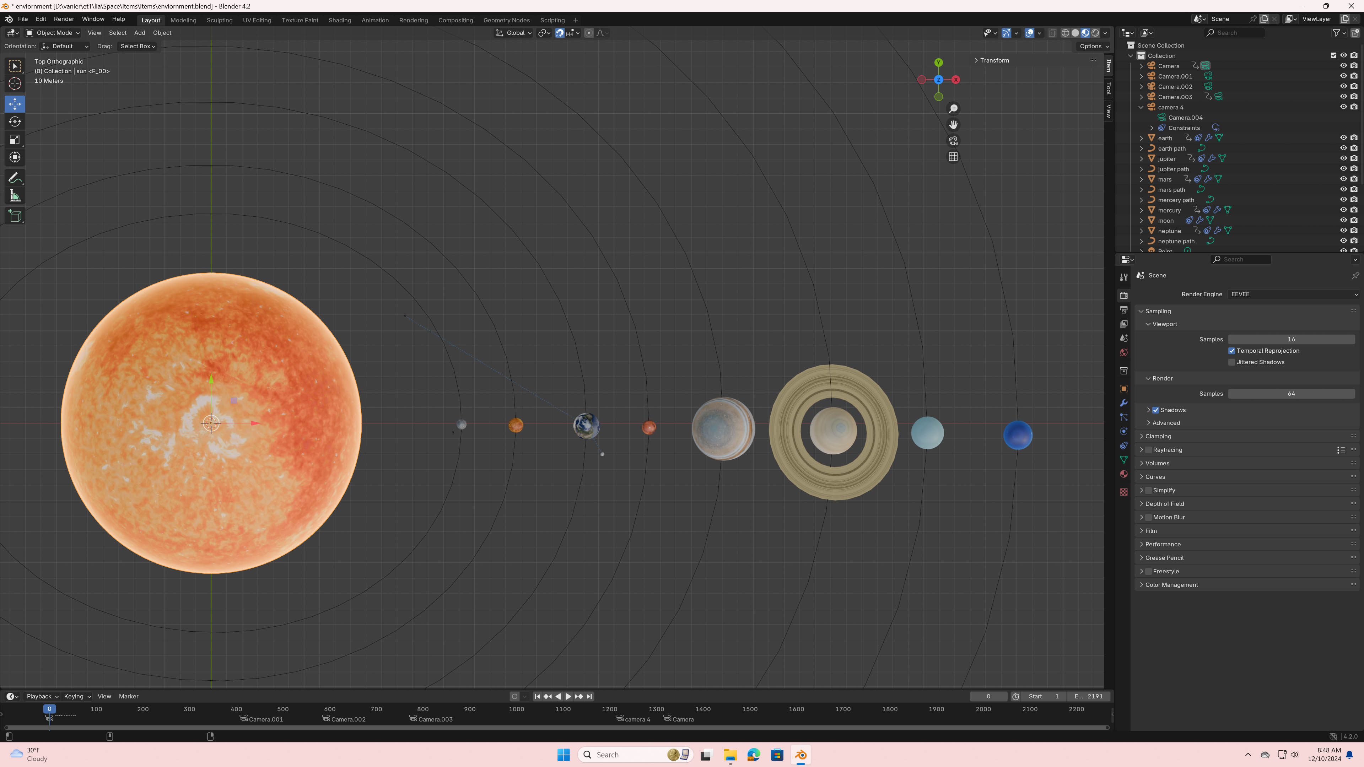Screen dimensions: 1364x767
Task: Click the camera view icon in viewport
Action: (953, 141)
